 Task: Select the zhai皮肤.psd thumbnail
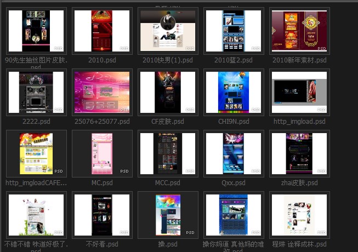299,153
